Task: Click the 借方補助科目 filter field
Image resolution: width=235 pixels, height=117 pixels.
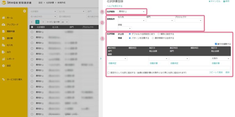Action: (x=72, y=17)
